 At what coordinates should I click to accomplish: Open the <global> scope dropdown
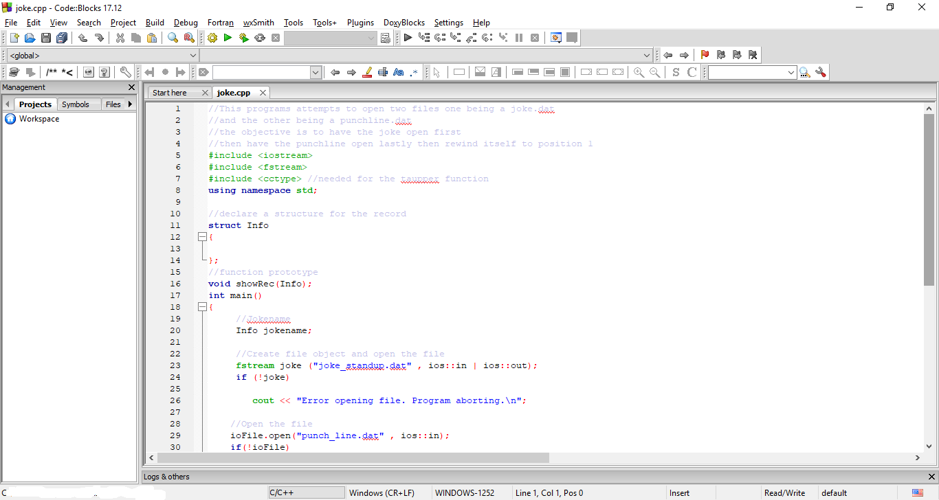[x=102, y=56]
